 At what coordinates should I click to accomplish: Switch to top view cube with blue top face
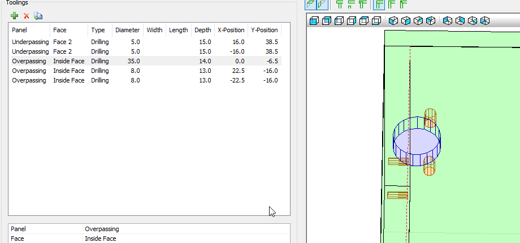pyautogui.click(x=364, y=21)
